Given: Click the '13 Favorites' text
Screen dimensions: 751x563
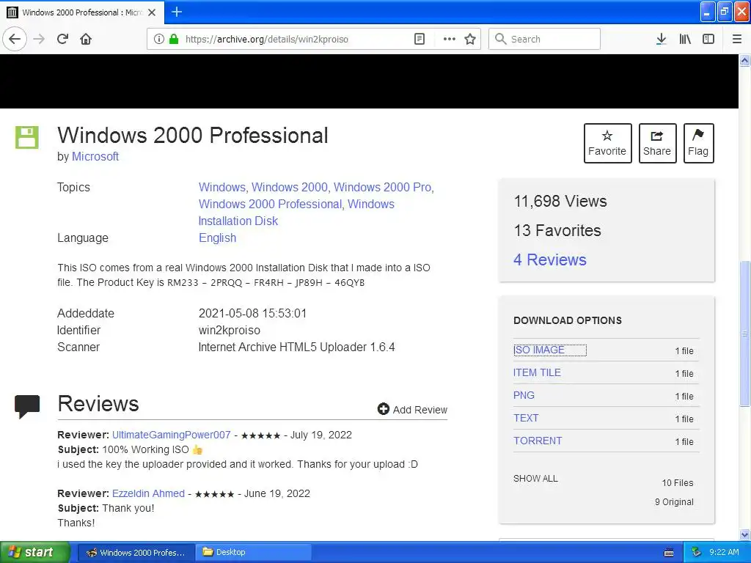Looking at the screenshot, I should [557, 230].
